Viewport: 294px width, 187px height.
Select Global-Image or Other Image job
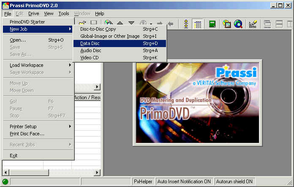(120, 36)
